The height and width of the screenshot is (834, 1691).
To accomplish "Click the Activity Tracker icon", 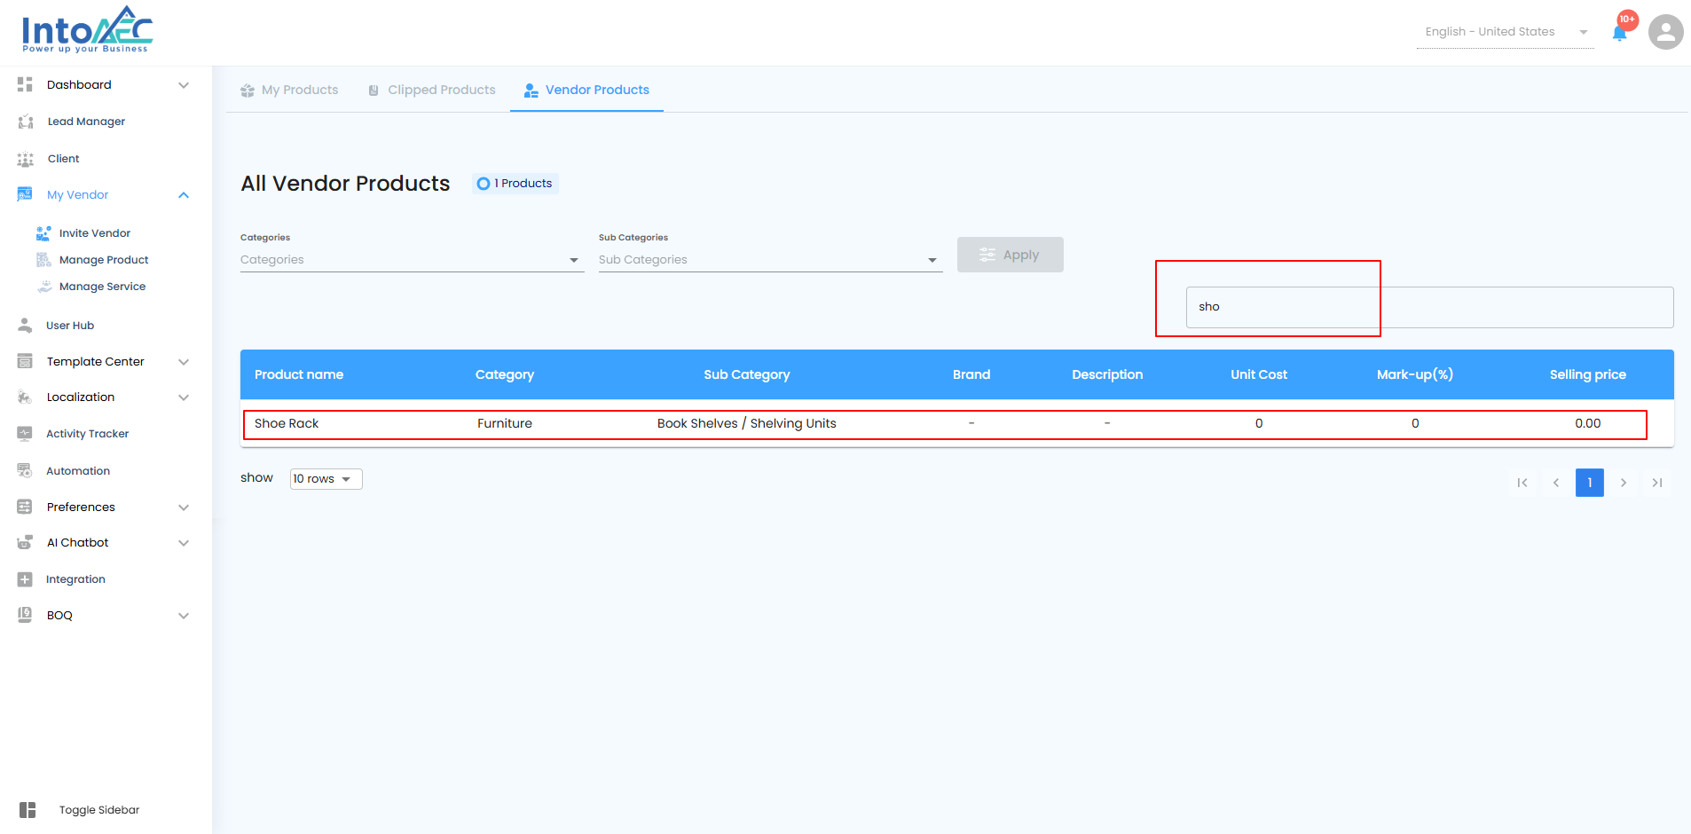I will [25, 434].
